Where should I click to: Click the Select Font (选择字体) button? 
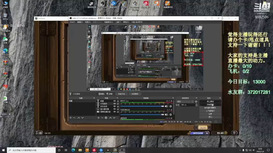[121, 94]
